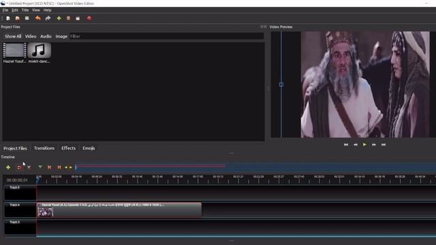Jump to the previous marker
The height and width of the screenshot is (245, 436).
[x=50, y=167]
